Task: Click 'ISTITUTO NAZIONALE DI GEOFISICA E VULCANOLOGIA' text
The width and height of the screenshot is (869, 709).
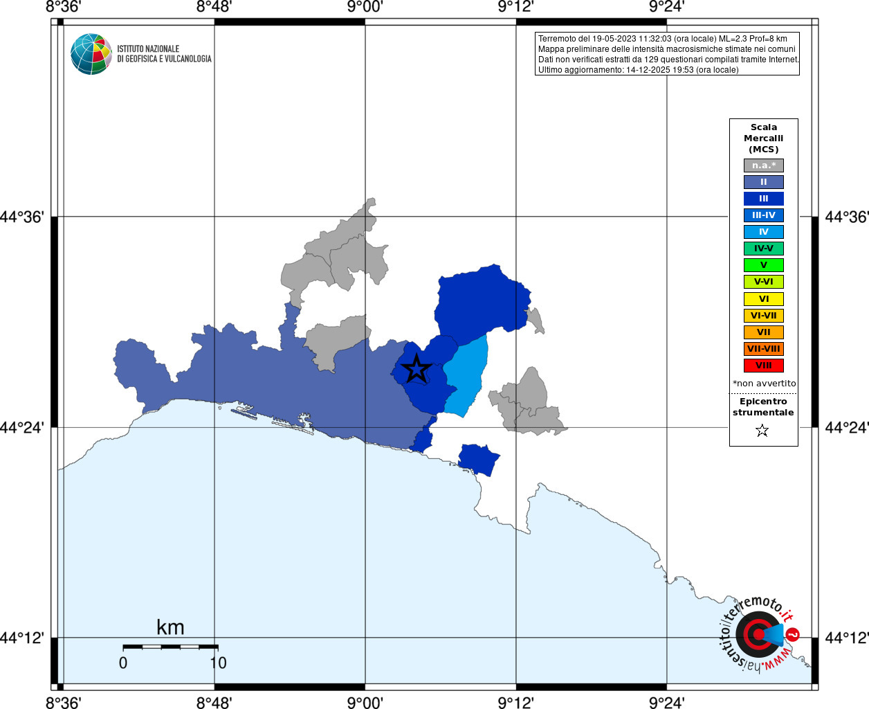Action: [164, 54]
